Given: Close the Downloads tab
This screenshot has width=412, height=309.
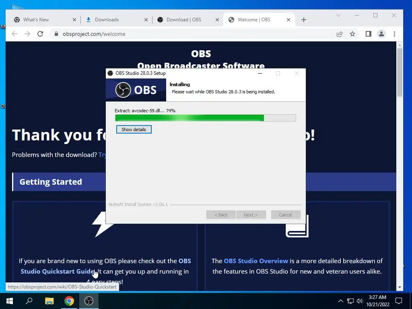Looking at the screenshot, I should click(x=146, y=20).
